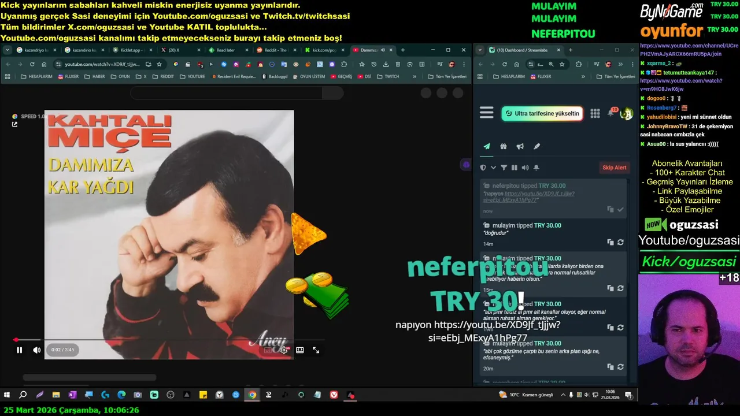Show hidden system tray icons
The image size is (740, 416).
(563, 395)
